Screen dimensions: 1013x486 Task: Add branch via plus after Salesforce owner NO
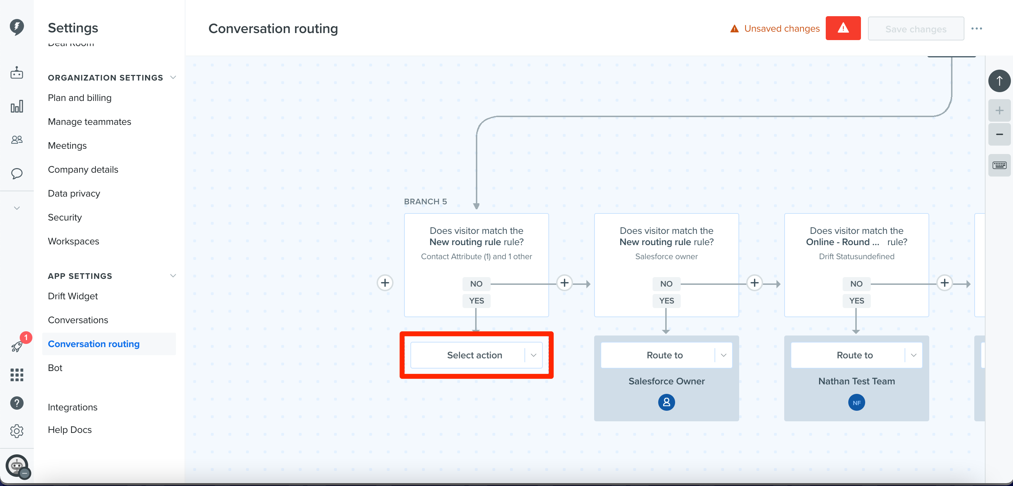754,282
